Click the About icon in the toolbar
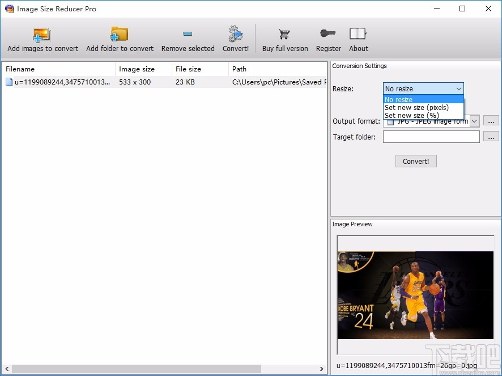The width and height of the screenshot is (502, 376). pyautogui.click(x=358, y=34)
